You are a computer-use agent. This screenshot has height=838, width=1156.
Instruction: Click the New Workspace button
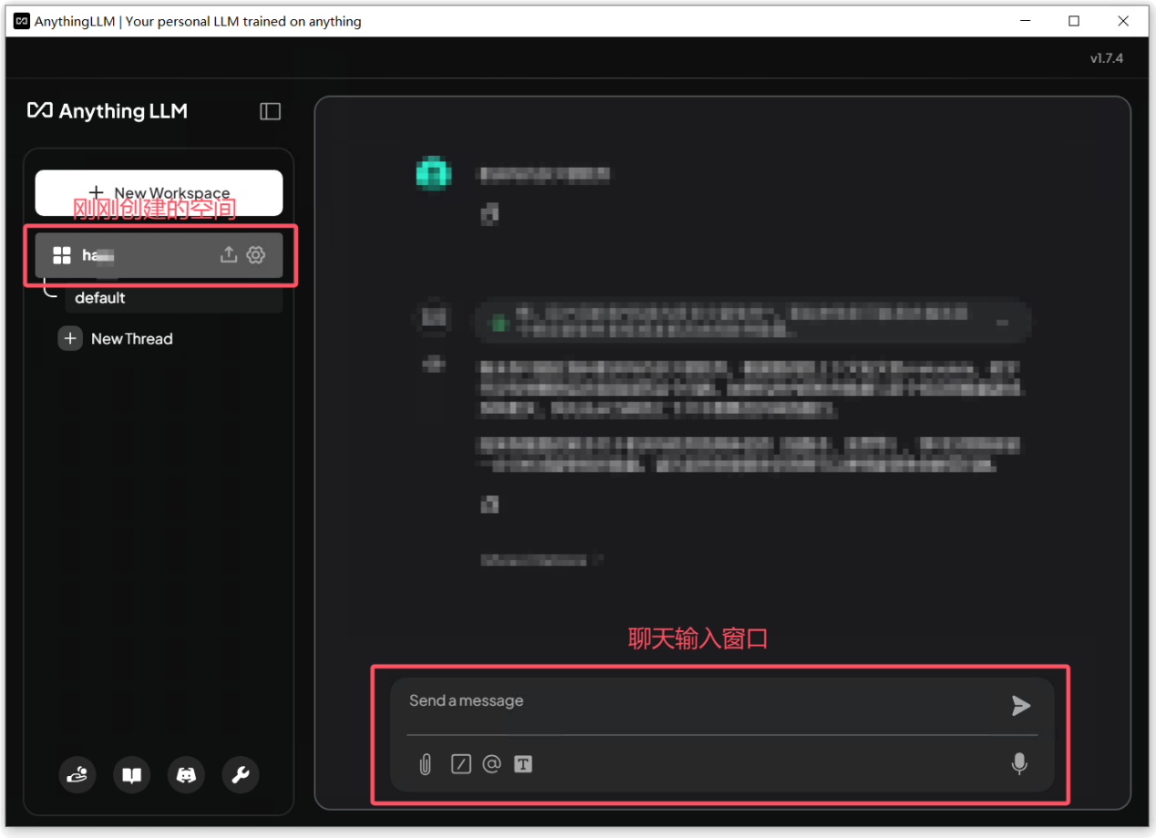point(159,193)
